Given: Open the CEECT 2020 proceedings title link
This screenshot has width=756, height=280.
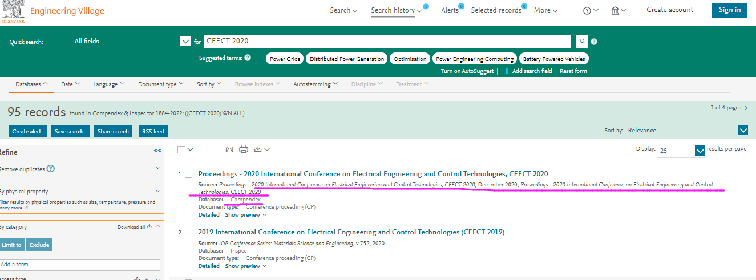Looking at the screenshot, I should pos(373,174).
